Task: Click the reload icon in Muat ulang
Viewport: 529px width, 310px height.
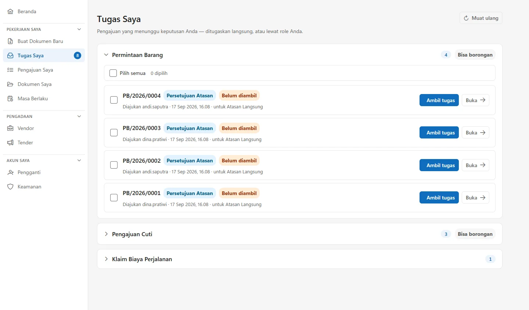Action: [x=466, y=18]
